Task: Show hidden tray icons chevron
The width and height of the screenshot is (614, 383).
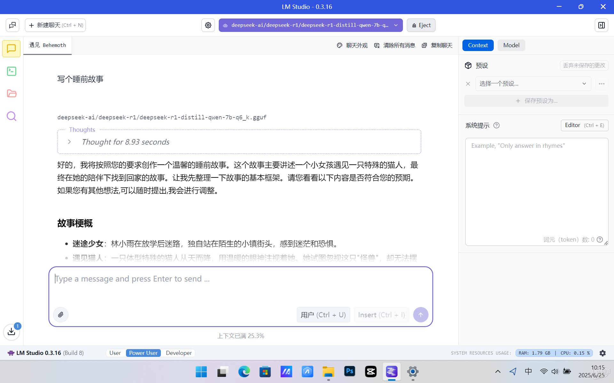Action: point(498,372)
